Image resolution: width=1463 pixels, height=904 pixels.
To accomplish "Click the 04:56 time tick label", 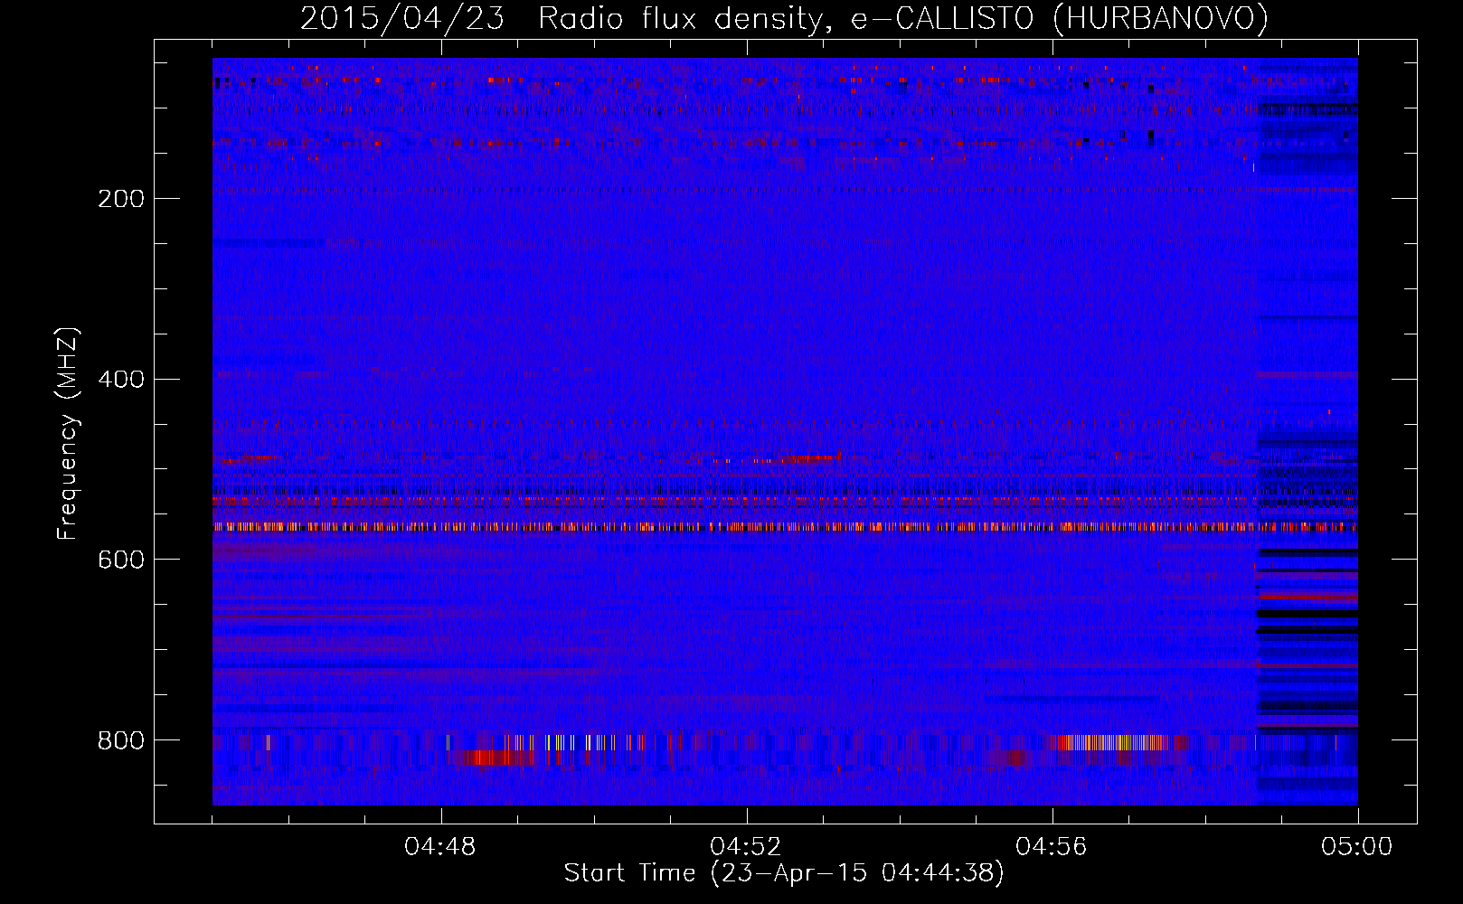I will pos(1052,847).
